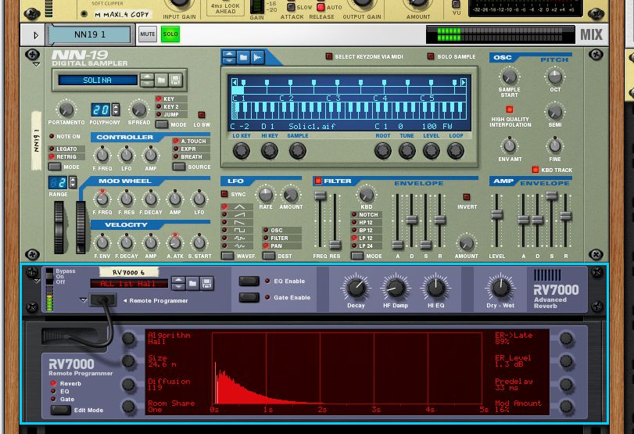Screen dimensions: 634x434
Task: Toggle High Quality Interpolation
Action: (x=510, y=109)
